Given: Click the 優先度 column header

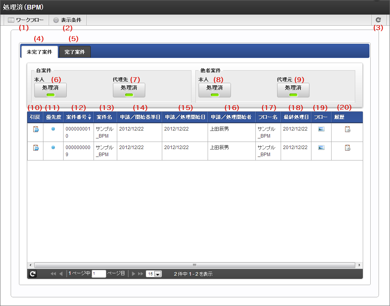Looking at the screenshot, I should [53, 117].
